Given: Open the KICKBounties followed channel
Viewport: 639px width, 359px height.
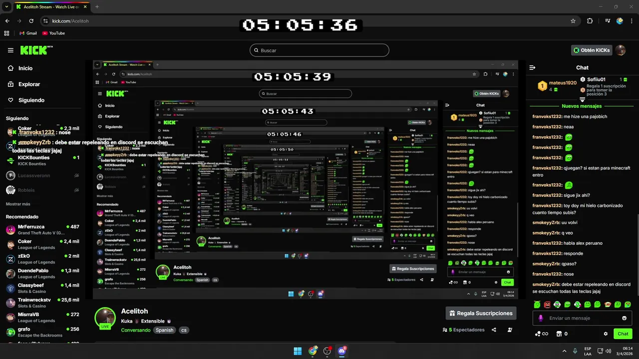Looking at the screenshot, I should point(43,160).
